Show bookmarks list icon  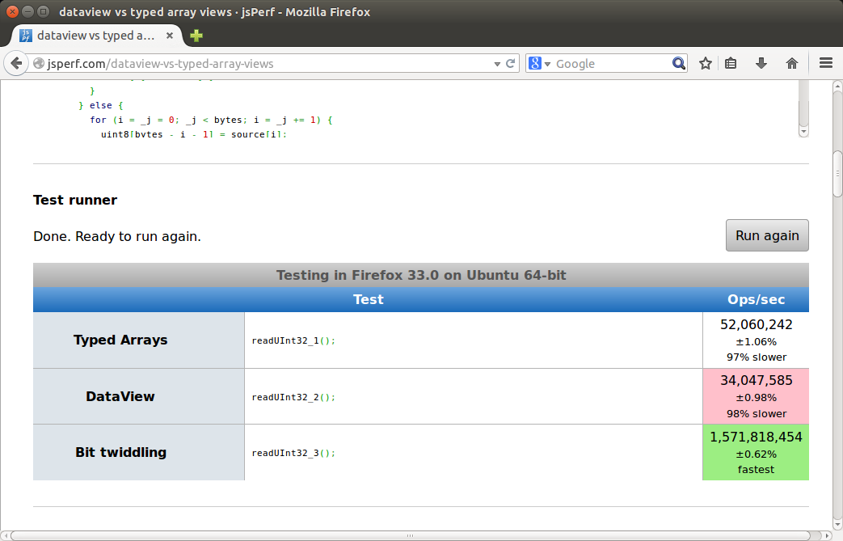pyautogui.click(x=731, y=63)
